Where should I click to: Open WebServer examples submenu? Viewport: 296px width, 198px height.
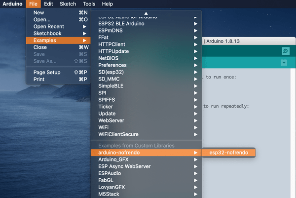coord(147,120)
